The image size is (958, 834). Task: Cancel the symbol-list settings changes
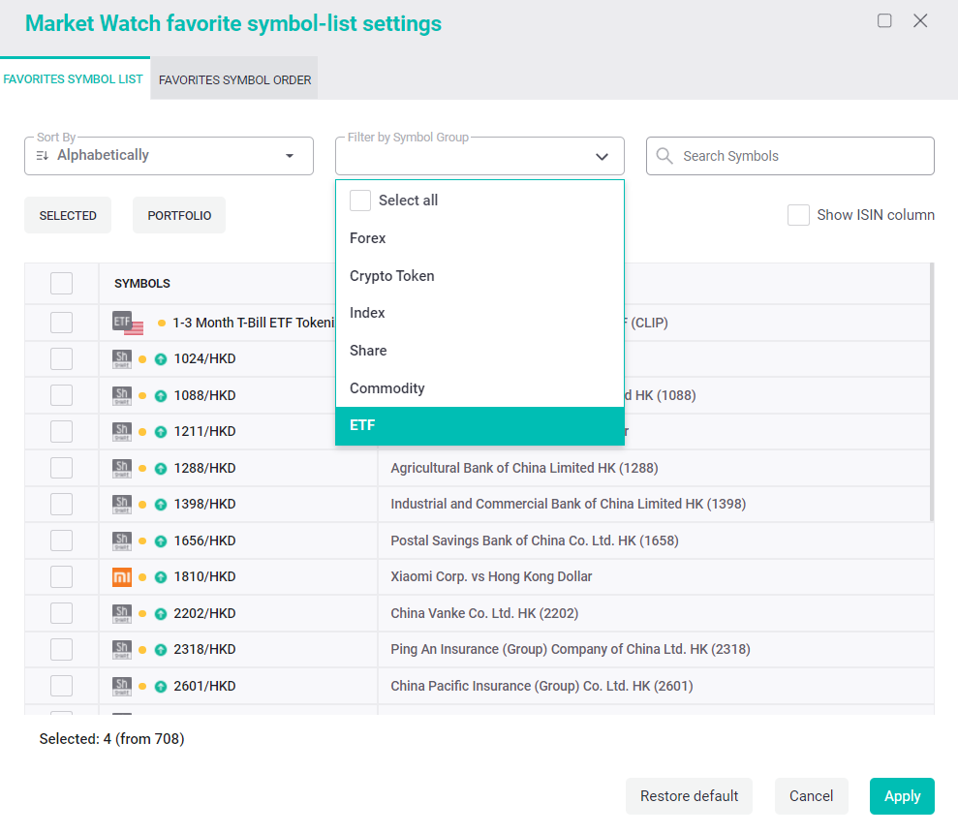812,796
